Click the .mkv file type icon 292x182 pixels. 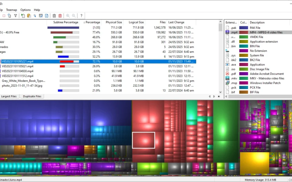point(227,78)
